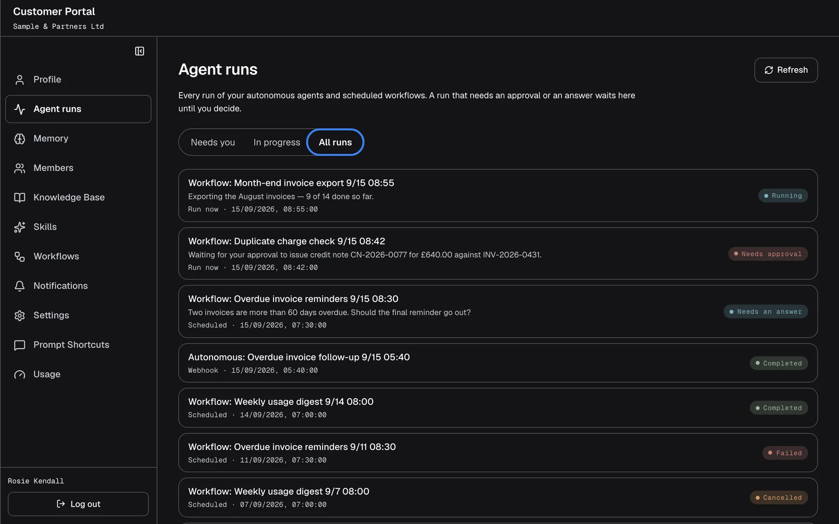Click the Agent runs activity icon
Image resolution: width=839 pixels, height=524 pixels.
pos(20,109)
